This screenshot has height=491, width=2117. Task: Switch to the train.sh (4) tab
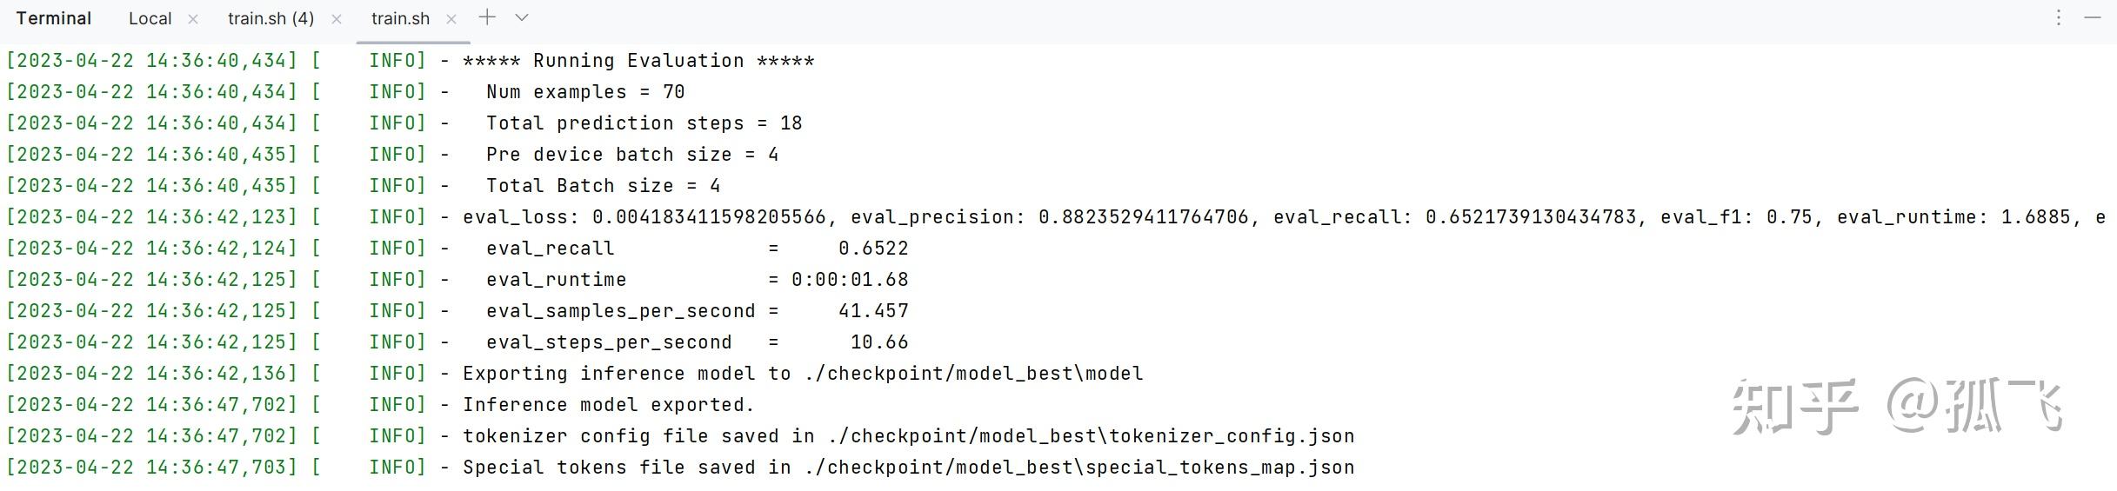(x=270, y=18)
